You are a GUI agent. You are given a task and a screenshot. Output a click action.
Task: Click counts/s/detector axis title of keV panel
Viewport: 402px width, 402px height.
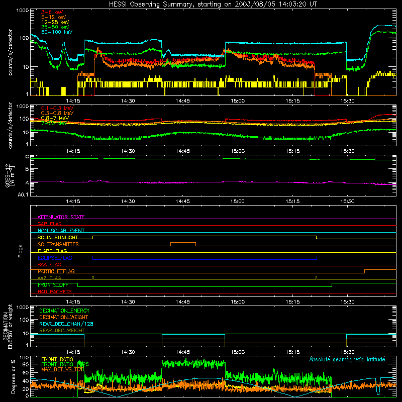(10, 52)
